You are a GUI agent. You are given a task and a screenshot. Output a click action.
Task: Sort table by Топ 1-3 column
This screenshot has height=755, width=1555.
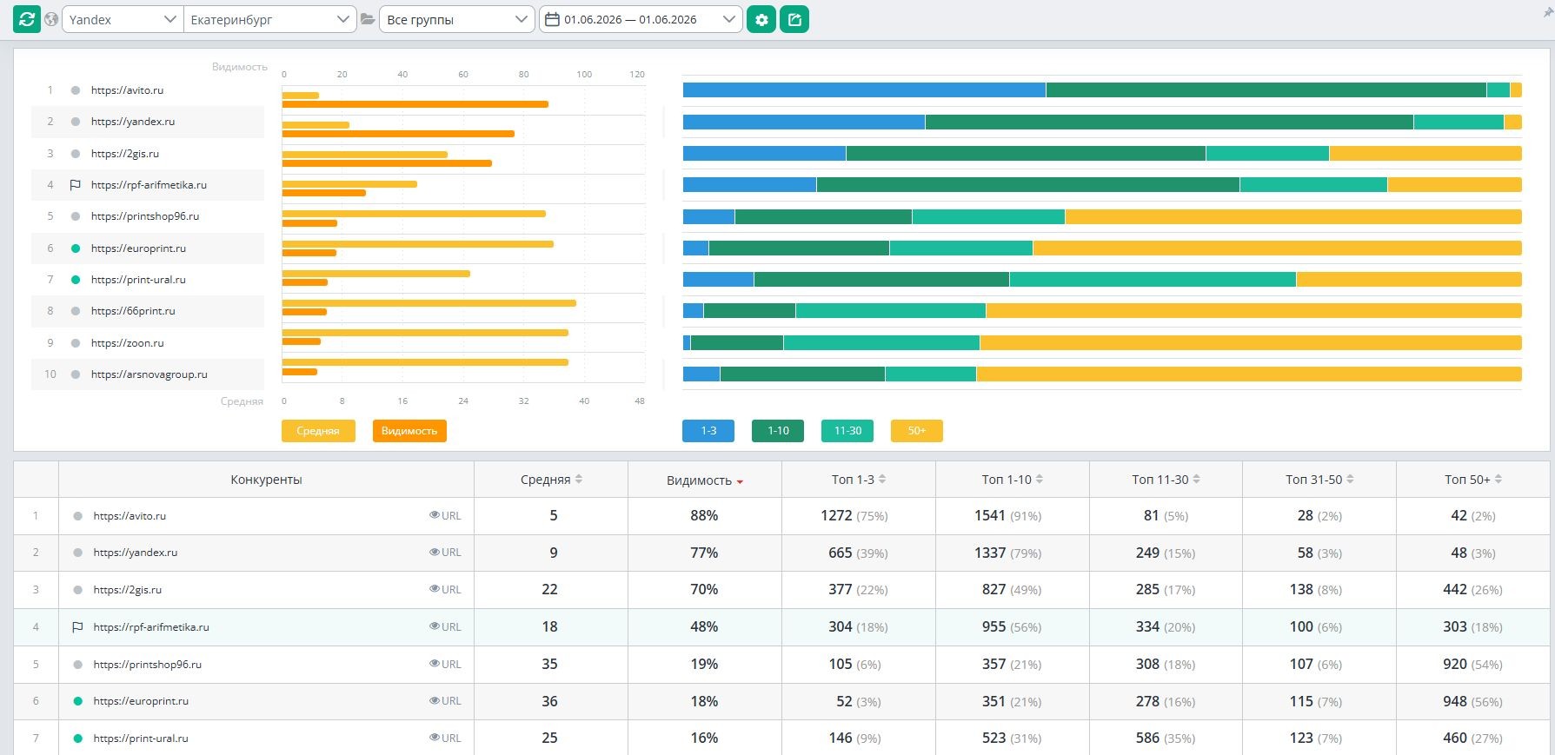[x=859, y=480]
